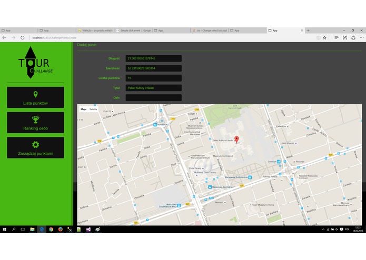Launch Chrome from taskbar
Viewport: 366px width, 260px height.
coord(51,229)
